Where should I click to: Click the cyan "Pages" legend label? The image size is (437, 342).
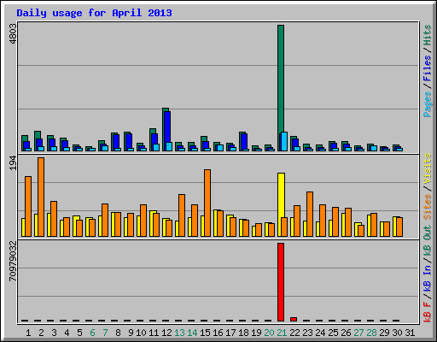tap(428, 104)
